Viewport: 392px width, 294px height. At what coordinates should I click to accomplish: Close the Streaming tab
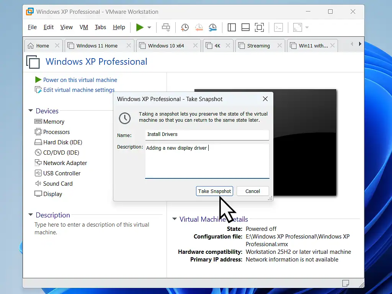[279, 46]
